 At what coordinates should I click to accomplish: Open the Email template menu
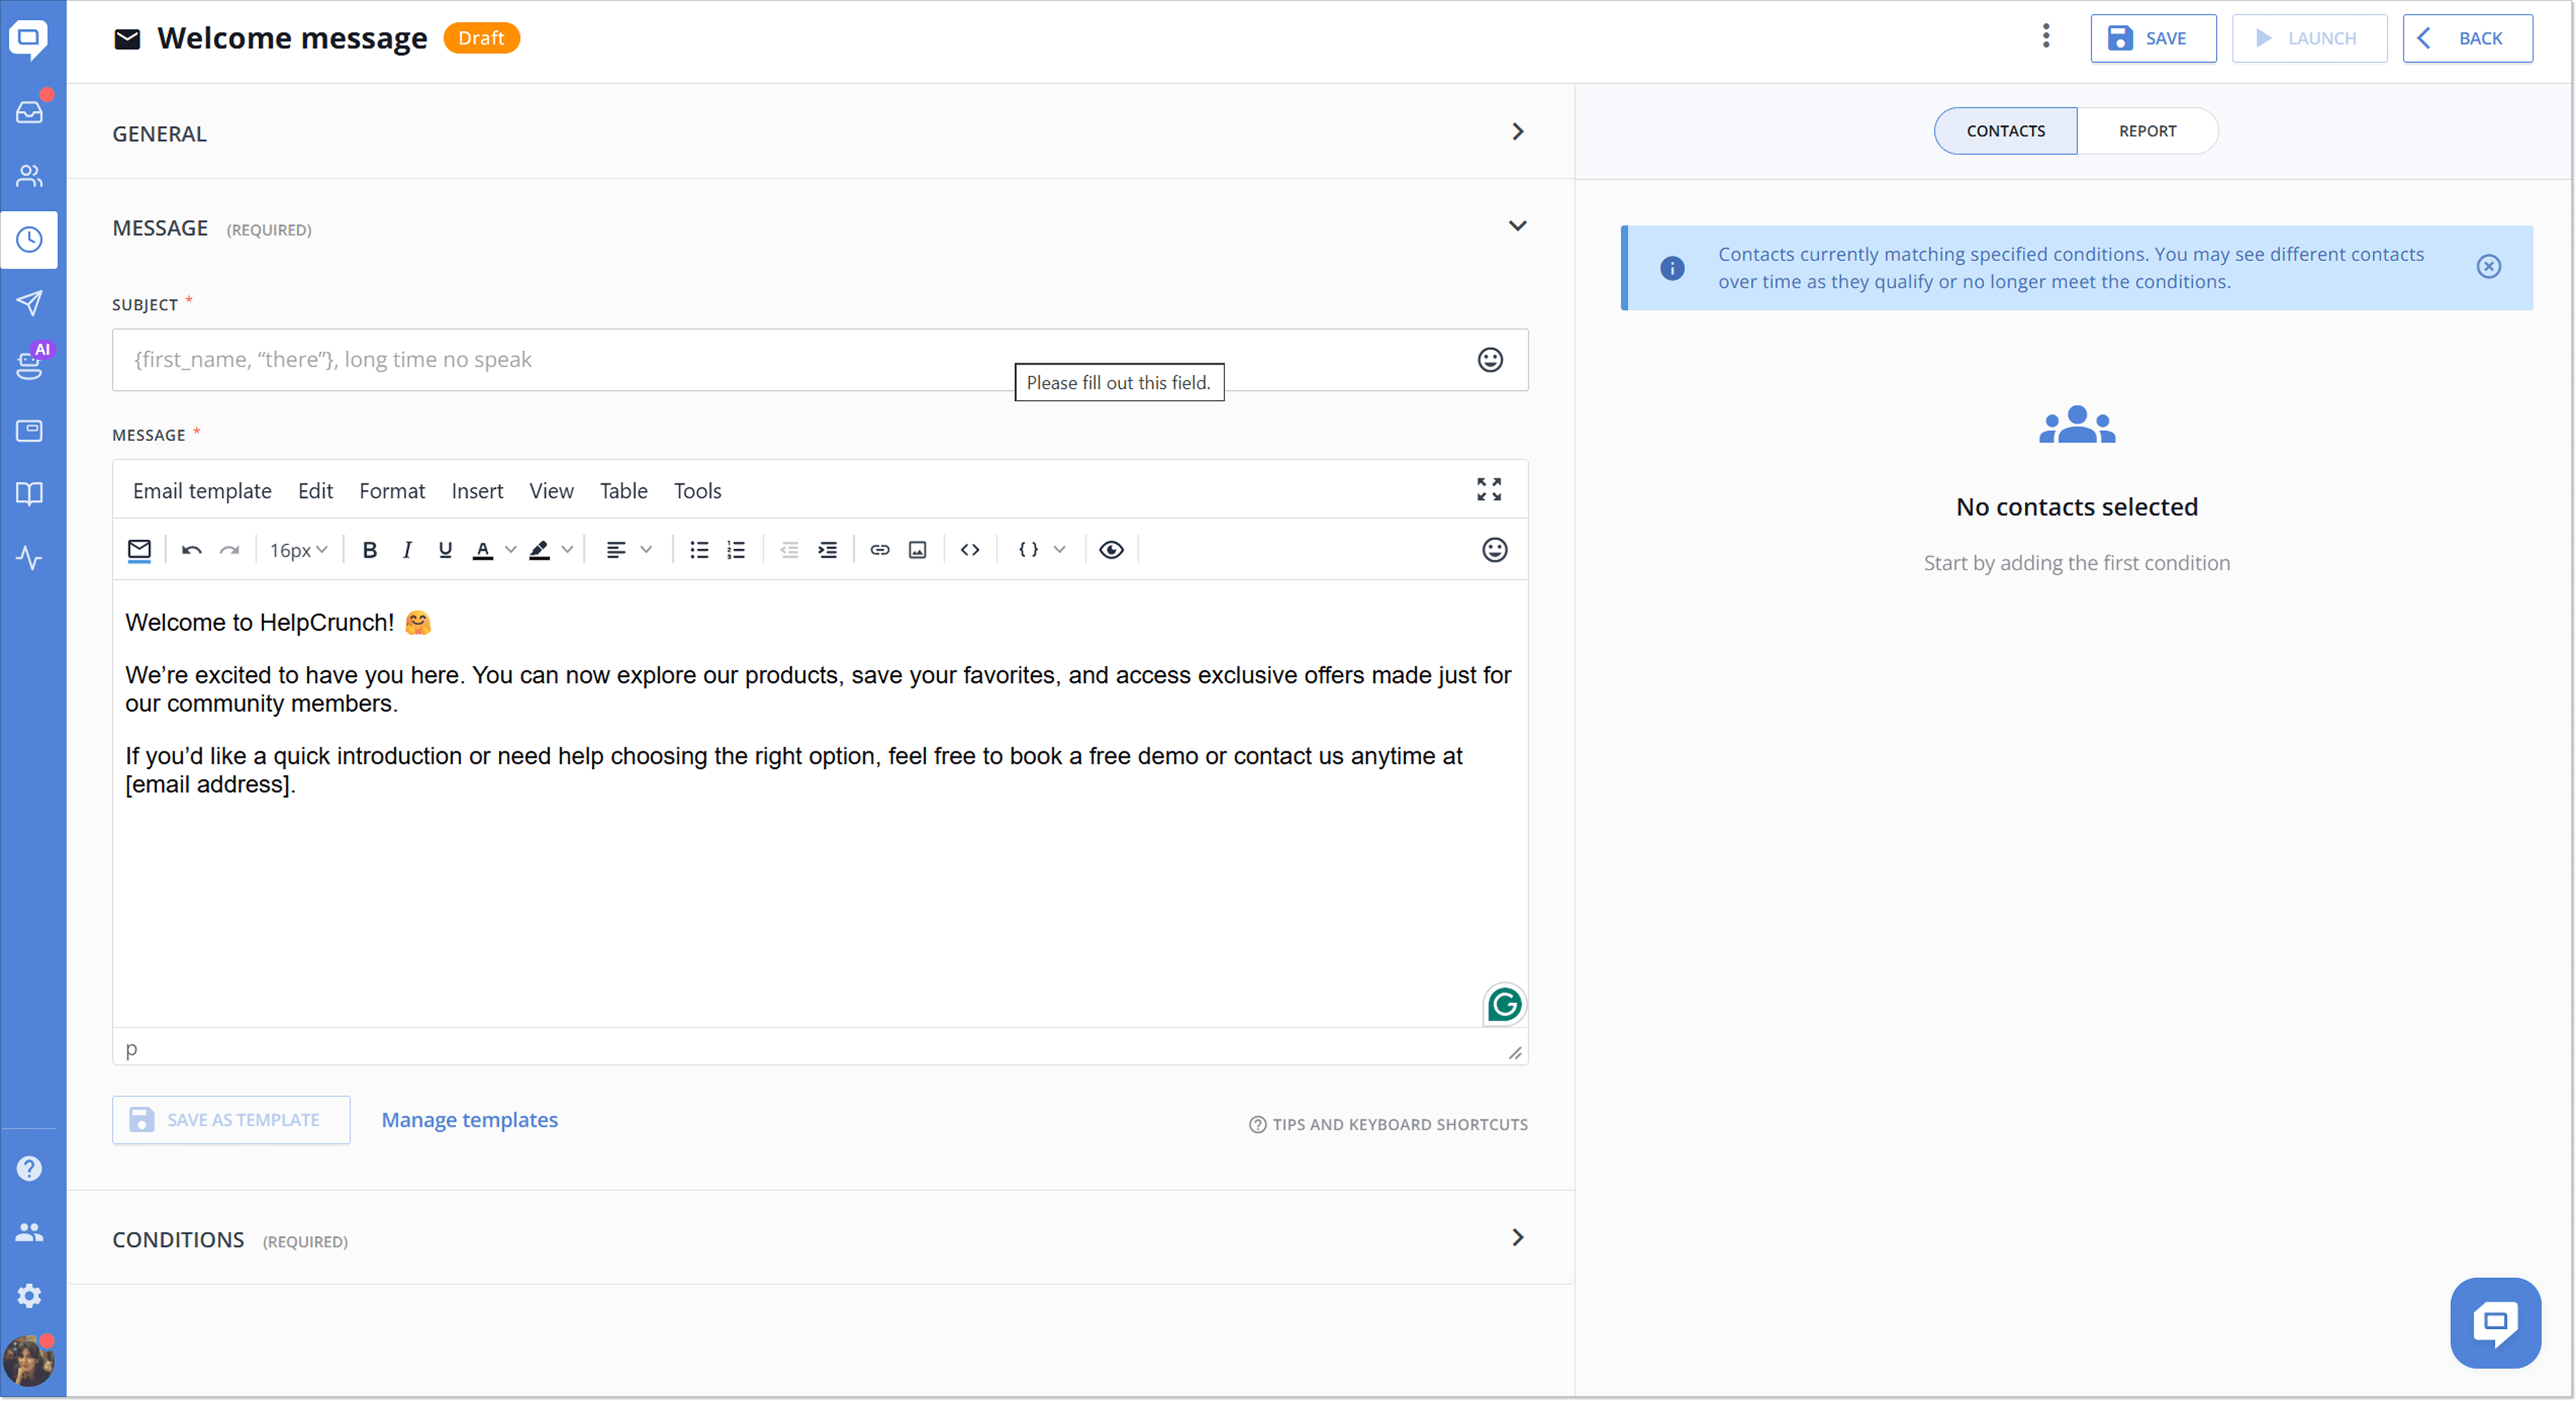pos(202,491)
